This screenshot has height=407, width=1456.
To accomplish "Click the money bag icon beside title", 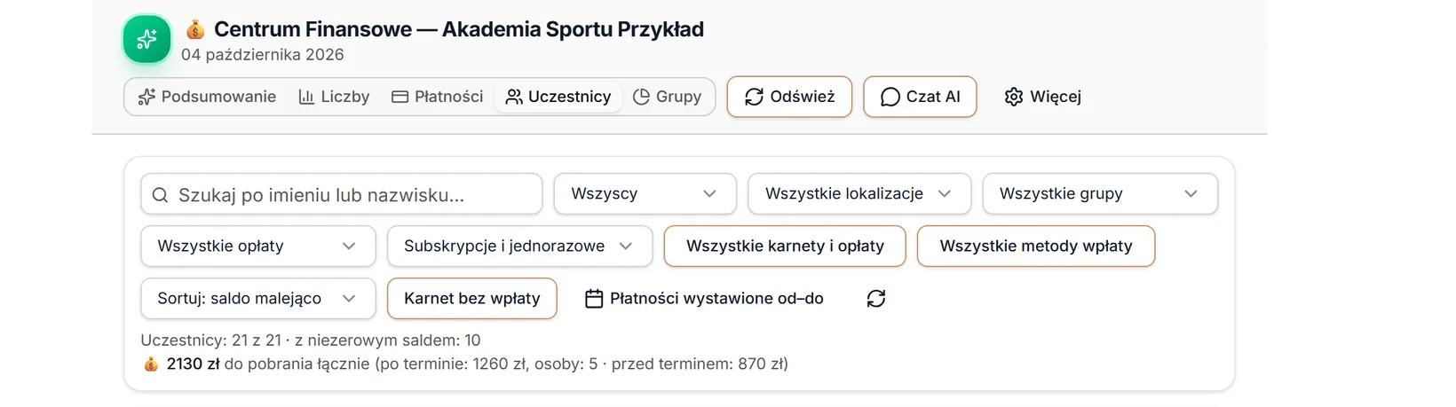I will point(195,30).
